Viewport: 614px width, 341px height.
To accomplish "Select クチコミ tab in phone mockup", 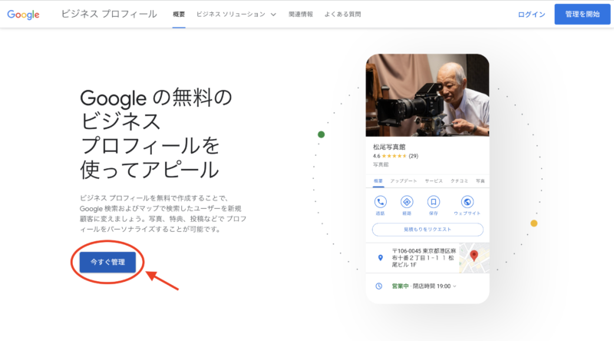I will point(459,181).
